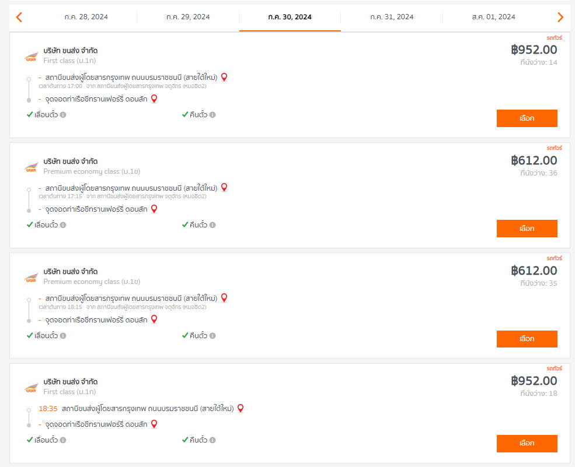The height and width of the screenshot is (467, 575).
Task: Open map pin for 17:15 departure terminal
Action: point(224,188)
